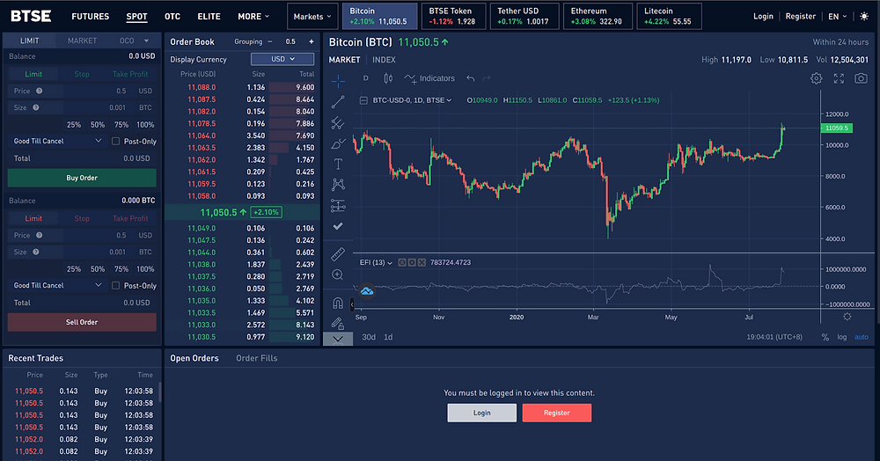The image size is (880, 461).
Task: Select Ethereum ticker card
Action: (x=598, y=16)
